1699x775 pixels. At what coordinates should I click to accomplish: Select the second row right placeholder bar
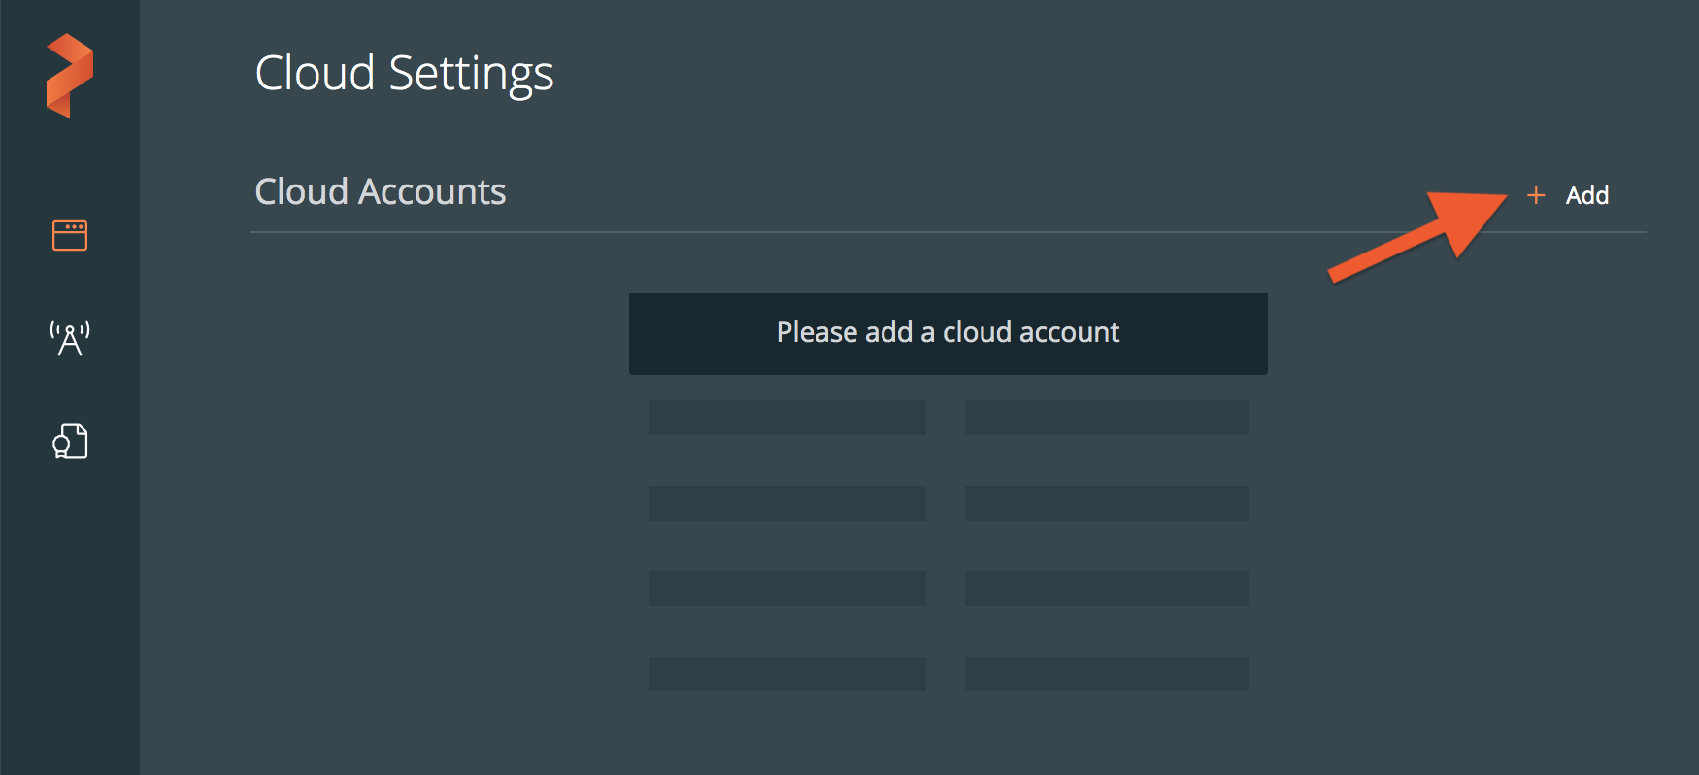[1106, 503]
